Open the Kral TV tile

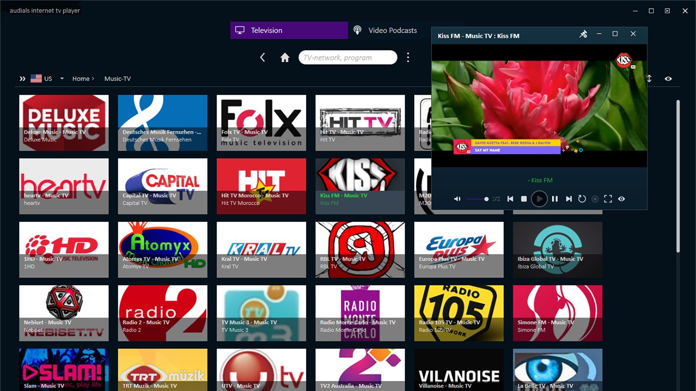point(261,250)
